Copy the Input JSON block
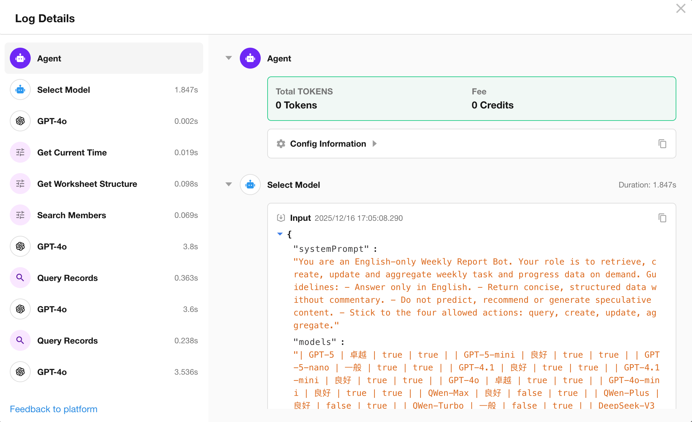The width and height of the screenshot is (692, 422). click(x=662, y=218)
